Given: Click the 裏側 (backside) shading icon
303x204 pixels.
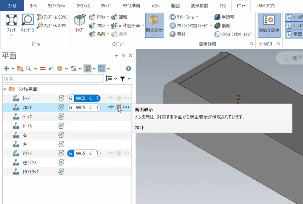Looking at the screenshot, I should (x=217, y=26).
